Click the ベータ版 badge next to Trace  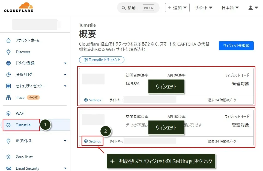33,97
